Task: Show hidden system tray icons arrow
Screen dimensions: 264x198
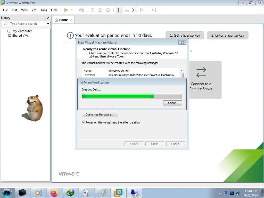Action: [x=219, y=193]
